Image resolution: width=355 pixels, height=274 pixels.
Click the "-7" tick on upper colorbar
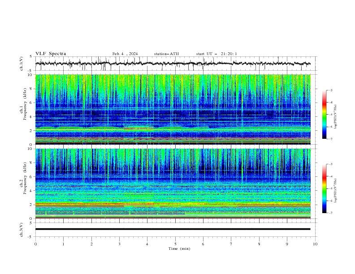click(331, 139)
